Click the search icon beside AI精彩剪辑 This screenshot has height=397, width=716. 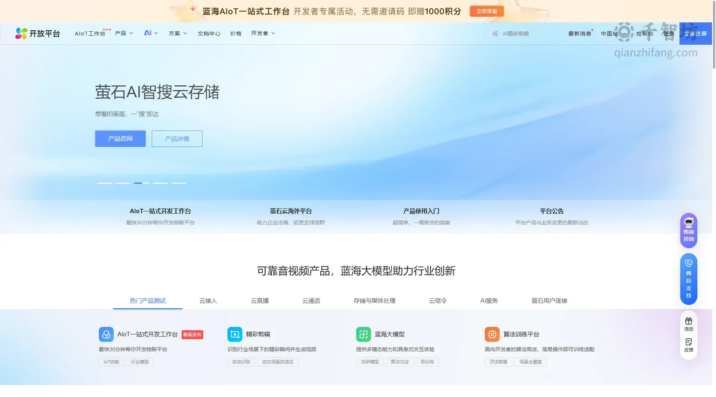click(x=495, y=34)
